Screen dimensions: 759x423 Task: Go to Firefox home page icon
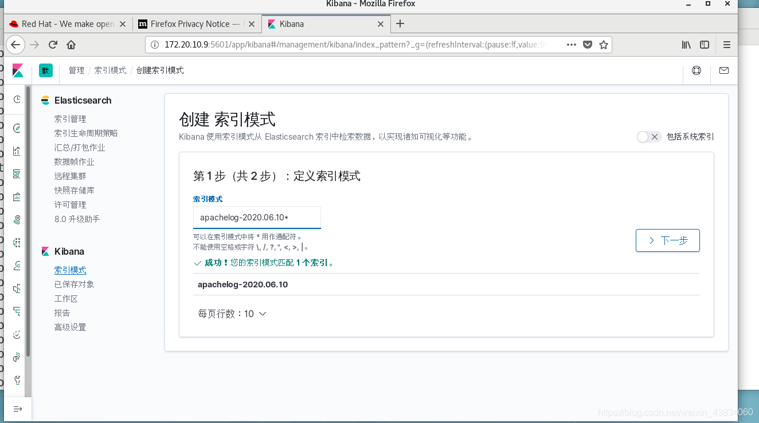point(71,45)
